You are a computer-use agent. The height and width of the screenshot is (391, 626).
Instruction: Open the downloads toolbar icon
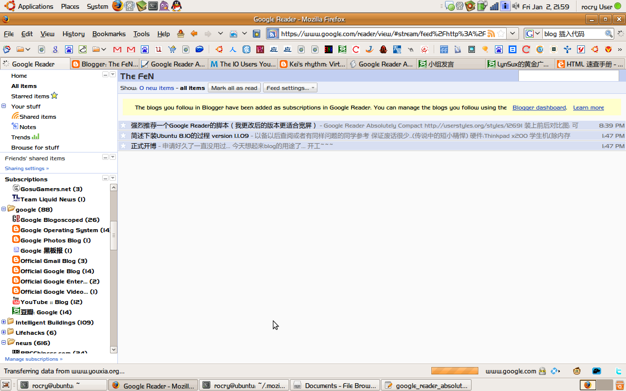point(180,34)
